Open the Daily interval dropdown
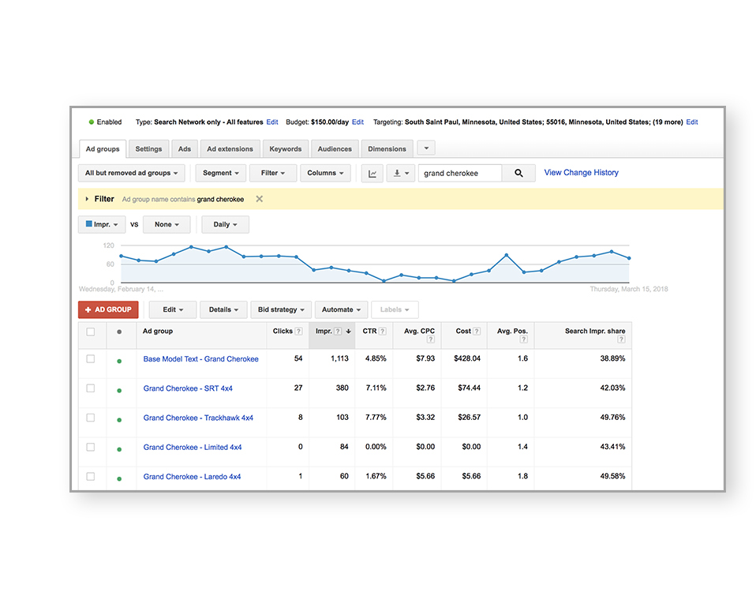The image size is (756, 596). (225, 225)
